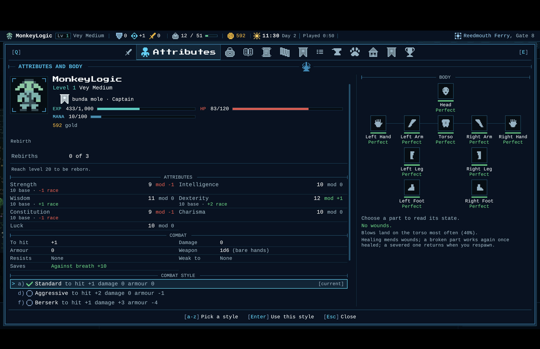This screenshot has height=349, width=540.
Task: Click the gold coin icon in top bar
Action: [231, 36]
